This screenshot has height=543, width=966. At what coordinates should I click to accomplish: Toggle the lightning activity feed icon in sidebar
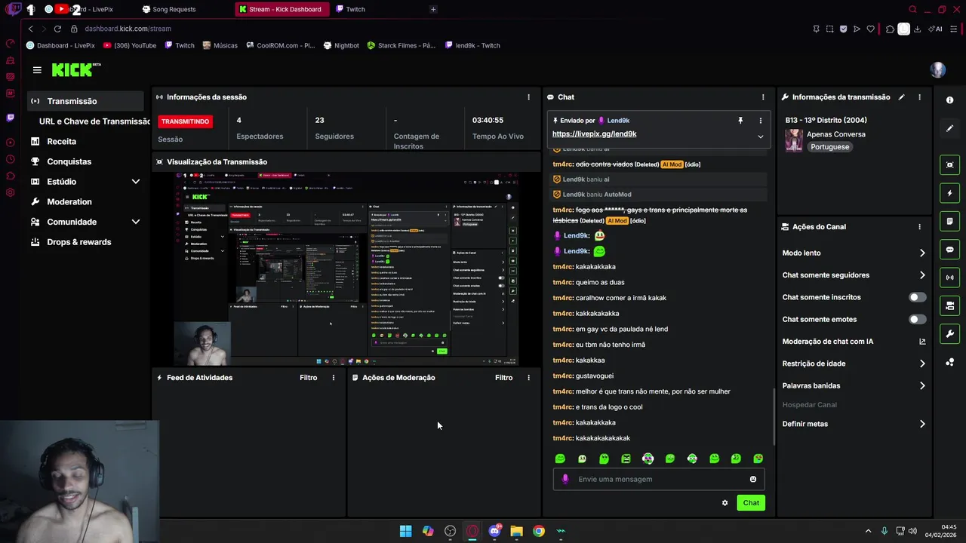tap(949, 193)
